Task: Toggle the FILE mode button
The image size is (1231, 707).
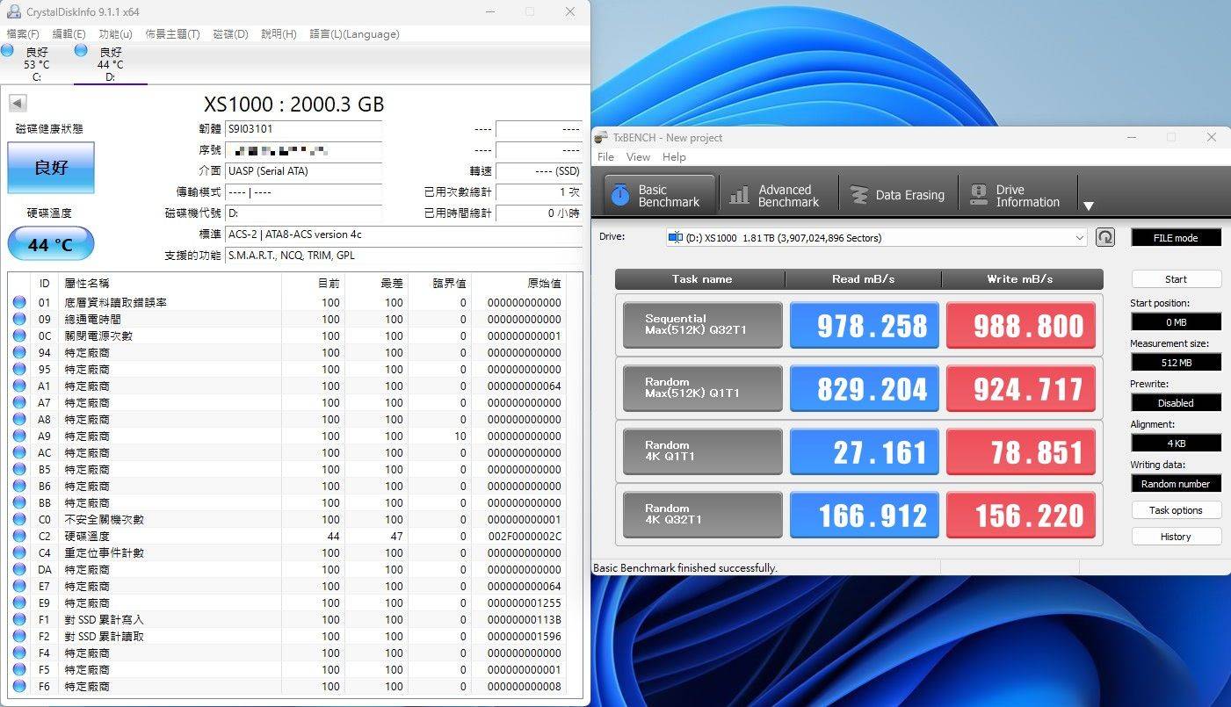Action: 1176,237
